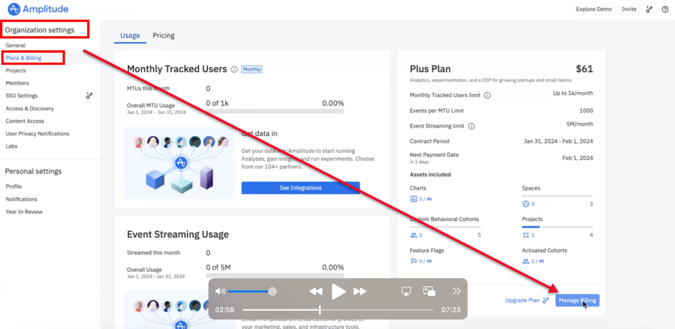Switch to the Pricing tab

click(x=163, y=35)
